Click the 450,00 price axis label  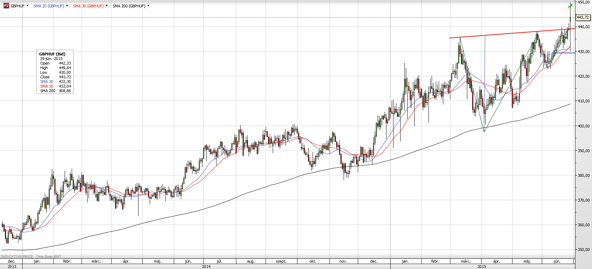[x=584, y=2]
